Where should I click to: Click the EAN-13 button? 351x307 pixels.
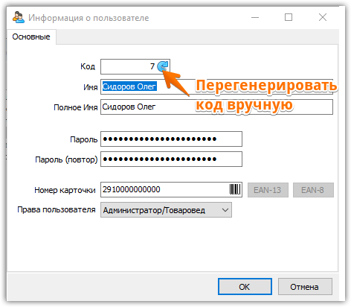(268, 190)
